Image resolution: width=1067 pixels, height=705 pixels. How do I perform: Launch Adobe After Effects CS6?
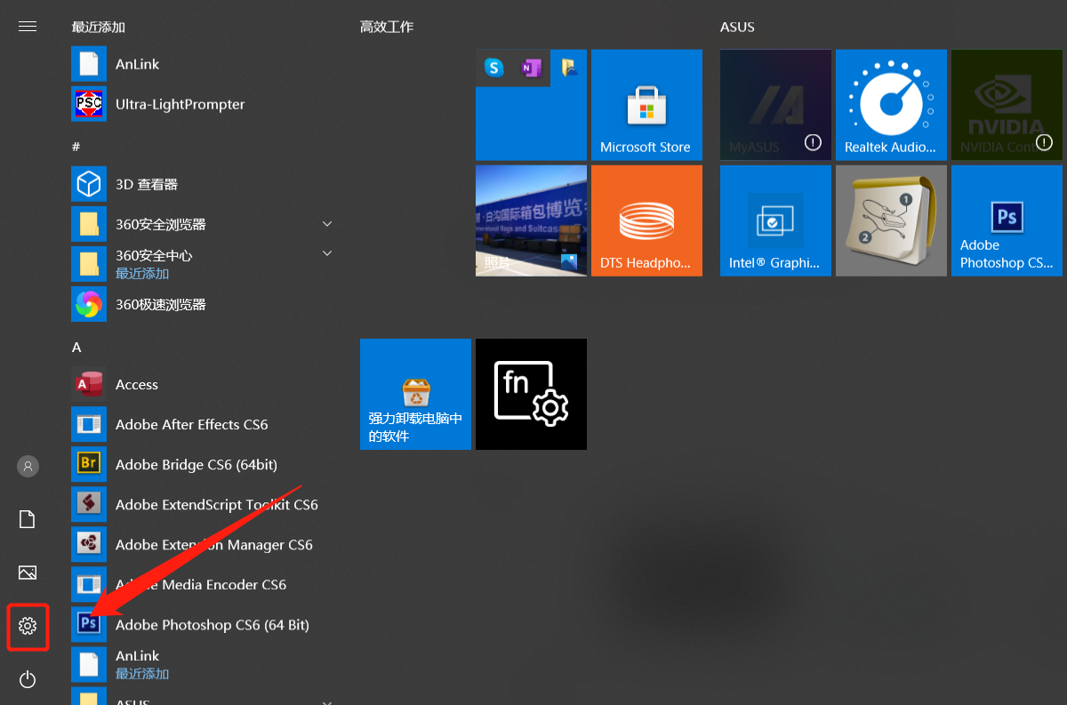(x=205, y=424)
